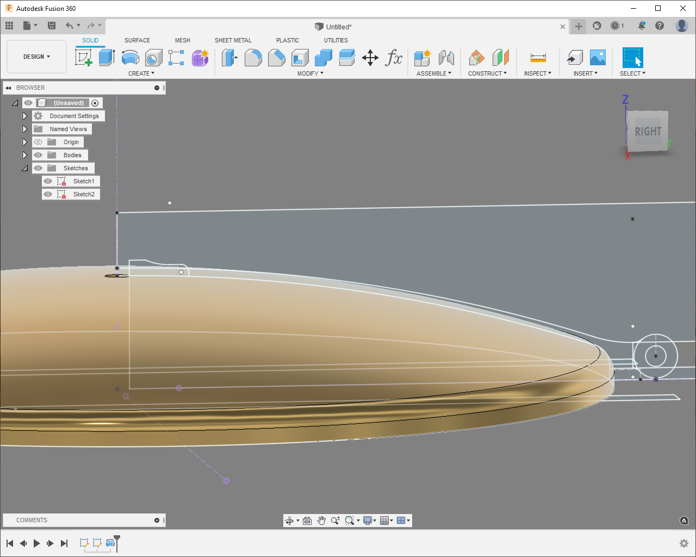Click the Joint tool icon
Screen dimensions: 696x557
click(x=446, y=58)
